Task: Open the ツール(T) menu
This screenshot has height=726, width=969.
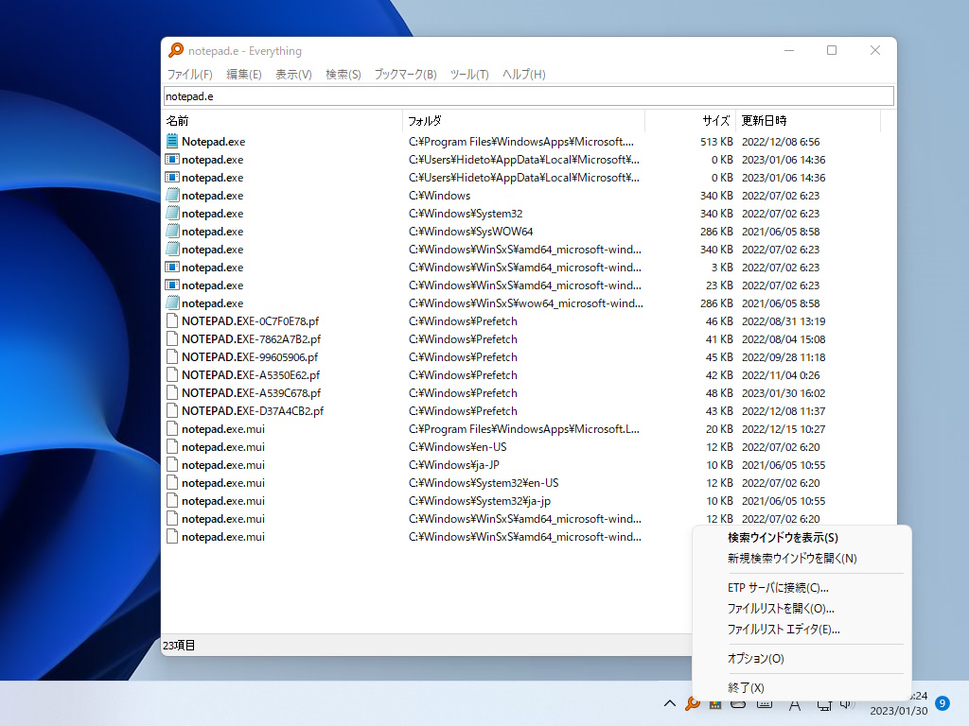Action: coord(469,74)
